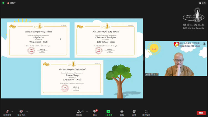Screen dimensions: 208x117
Task: Click 'Christine Khanbijian' name text
Action: pyautogui.click(x=106, y=37)
